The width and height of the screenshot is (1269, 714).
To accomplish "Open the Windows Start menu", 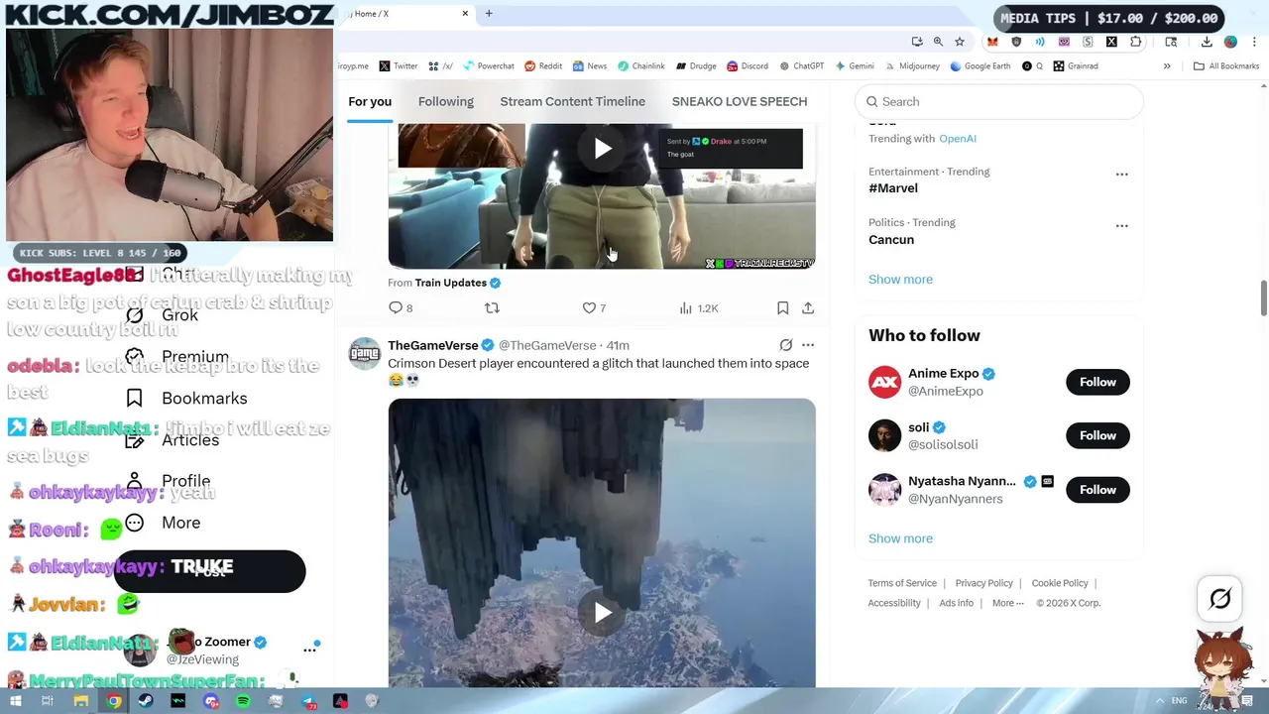I will 16,701.
